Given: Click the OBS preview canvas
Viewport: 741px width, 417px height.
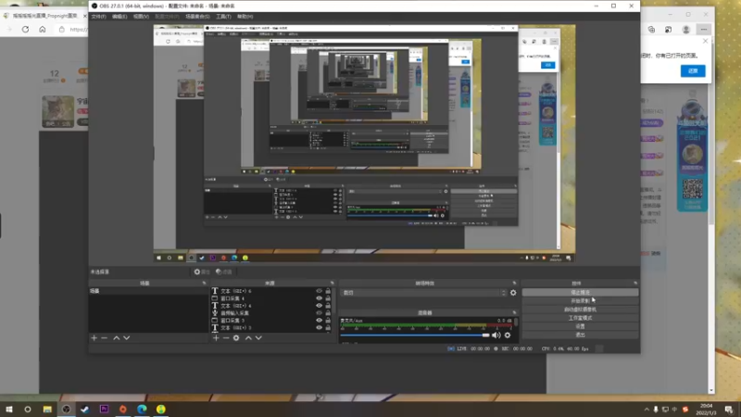Looking at the screenshot, I should pyautogui.click(x=364, y=144).
